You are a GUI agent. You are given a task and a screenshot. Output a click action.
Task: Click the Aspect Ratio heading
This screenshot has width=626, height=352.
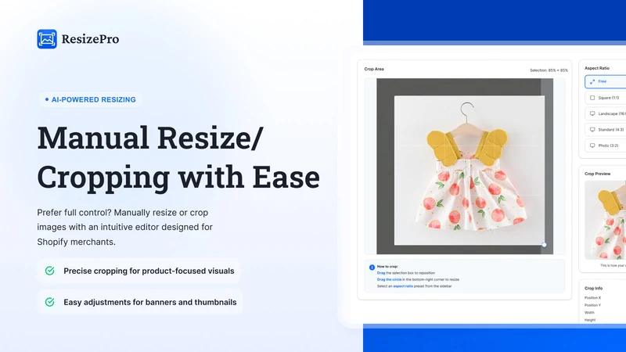tap(597, 68)
